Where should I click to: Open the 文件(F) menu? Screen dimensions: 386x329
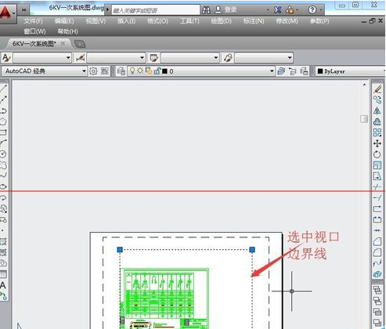[x=33, y=21]
